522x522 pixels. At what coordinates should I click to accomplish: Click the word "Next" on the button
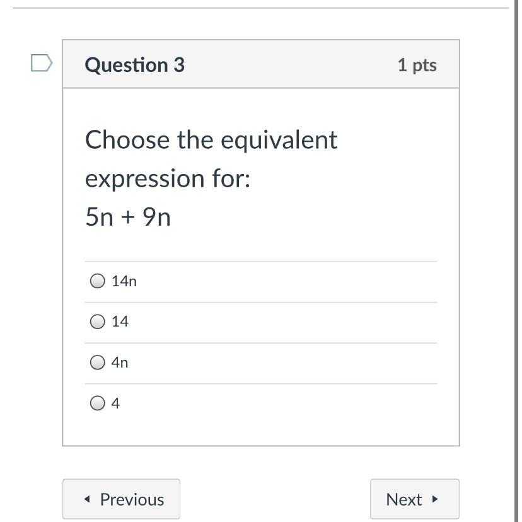coord(403,499)
